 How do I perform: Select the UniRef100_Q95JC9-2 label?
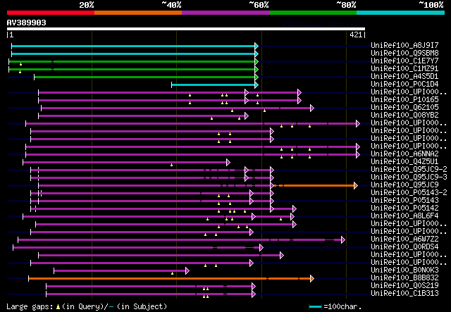click(409, 169)
